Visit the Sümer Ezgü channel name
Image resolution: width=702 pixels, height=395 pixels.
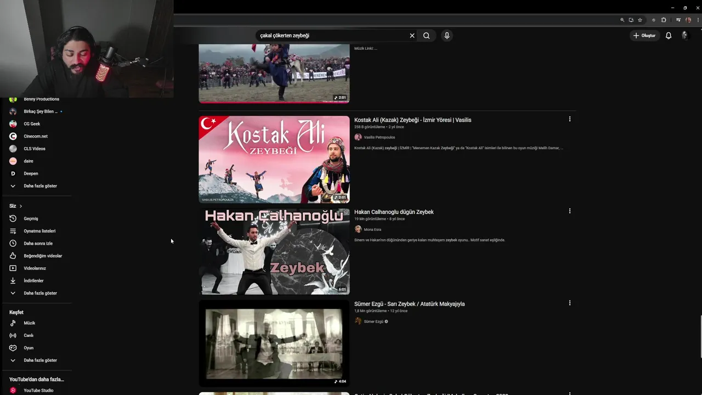tap(373, 321)
